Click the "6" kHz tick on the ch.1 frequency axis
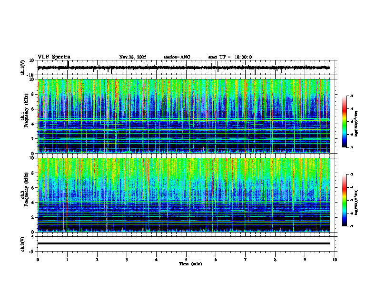Viewport: 377px width, 291px height. pyautogui.click(x=33, y=109)
